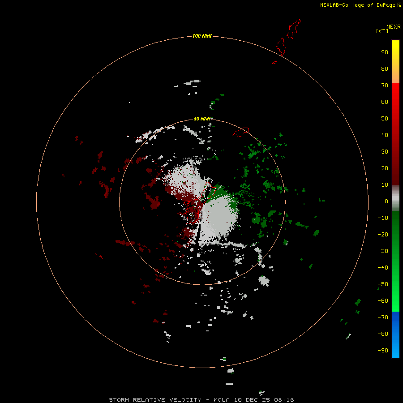Click the 40 value on the velocity scale
Viewport: 403px width, 403px height.
385,135
